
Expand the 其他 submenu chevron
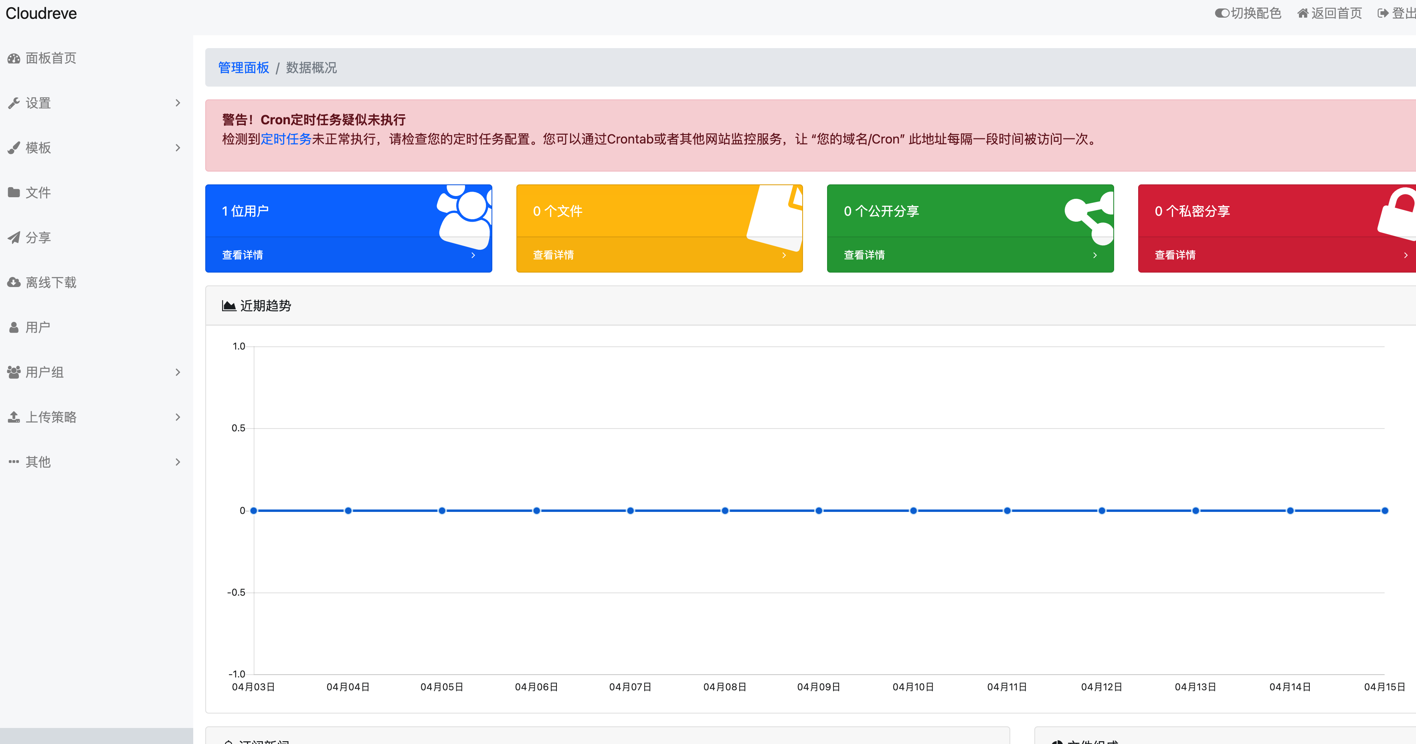point(178,461)
